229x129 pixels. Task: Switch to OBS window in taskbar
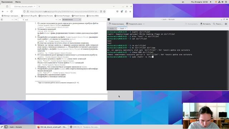tap(85, 127)
